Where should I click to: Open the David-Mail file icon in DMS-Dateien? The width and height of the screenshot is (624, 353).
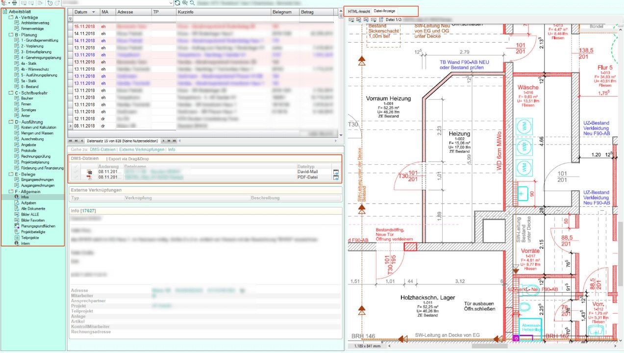point(89,172)
